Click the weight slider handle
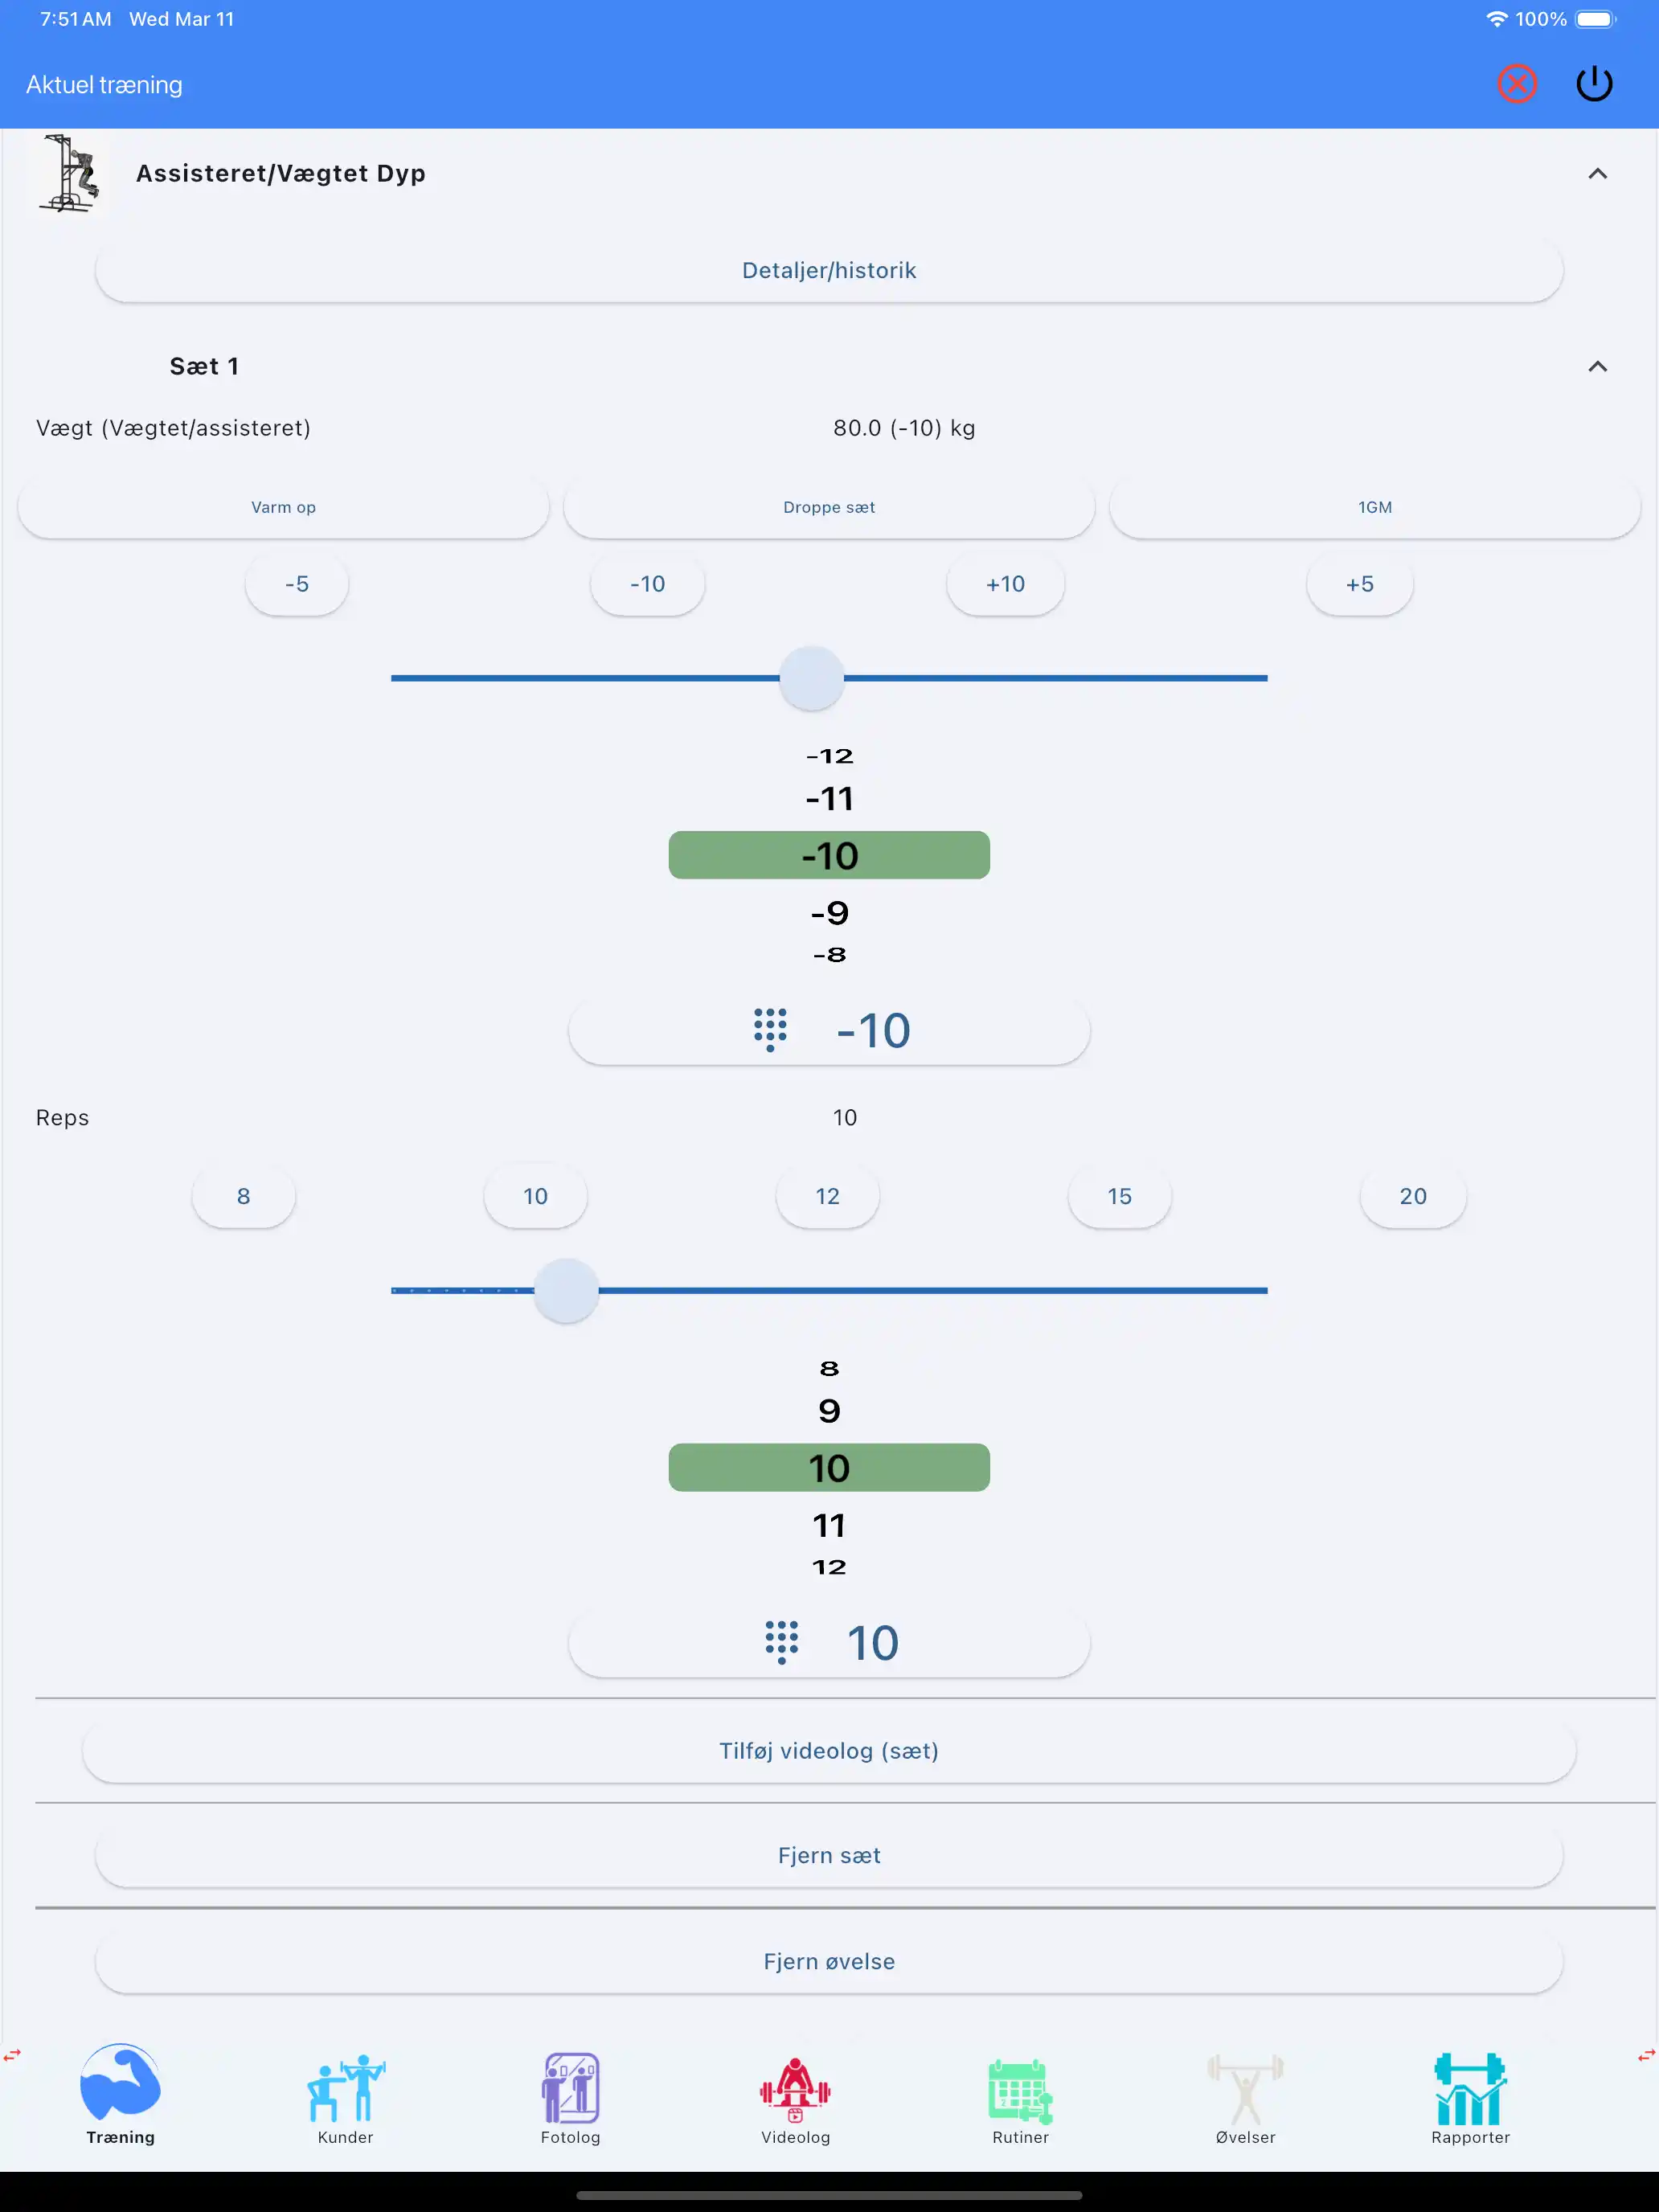This screenshot has width=1659, height=2212. click(x=811, y=678)
